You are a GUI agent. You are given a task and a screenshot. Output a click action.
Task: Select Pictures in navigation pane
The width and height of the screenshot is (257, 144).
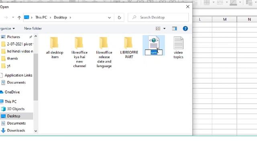13,37
